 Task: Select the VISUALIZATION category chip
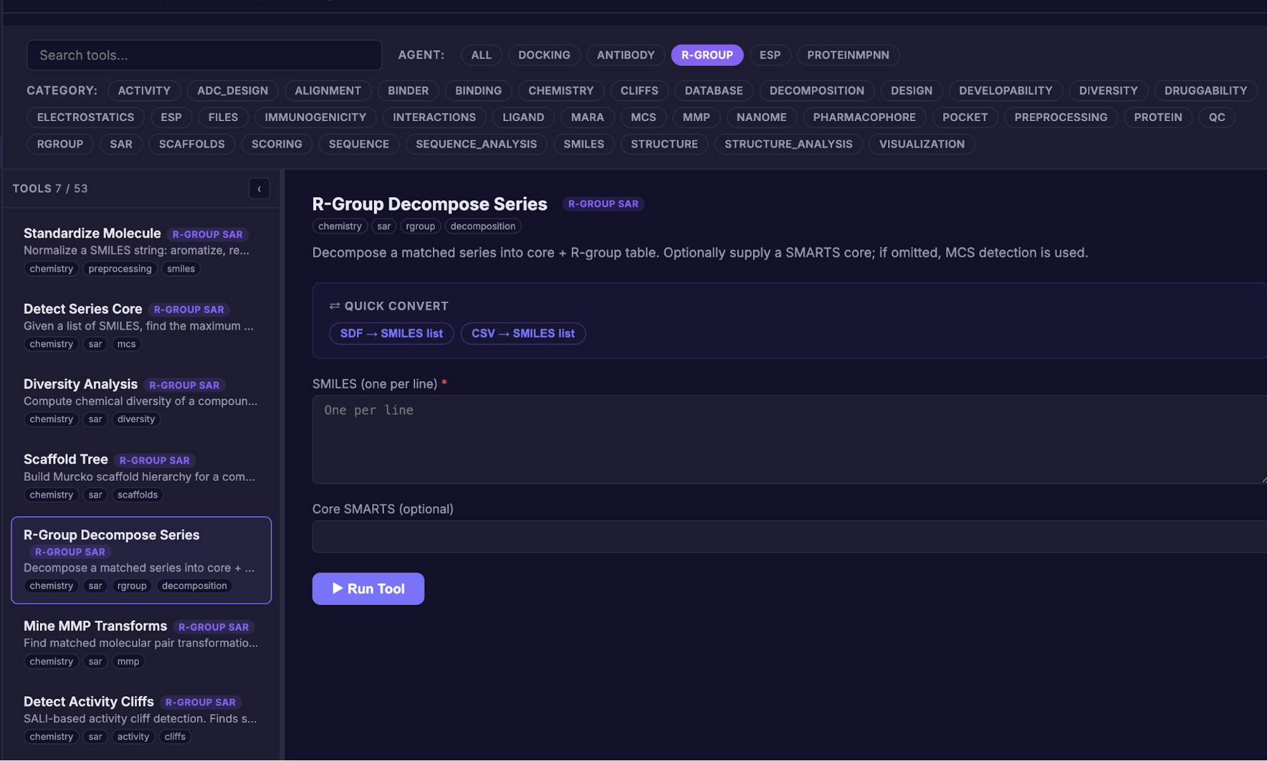921,144
